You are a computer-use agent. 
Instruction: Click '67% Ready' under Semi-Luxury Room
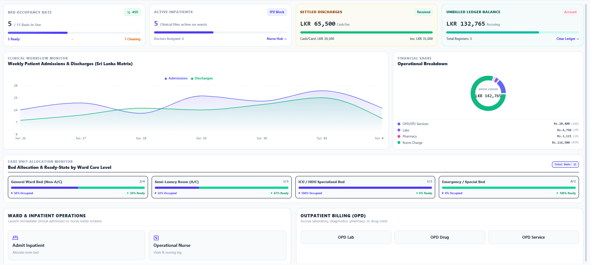click(x=281, y=193)
